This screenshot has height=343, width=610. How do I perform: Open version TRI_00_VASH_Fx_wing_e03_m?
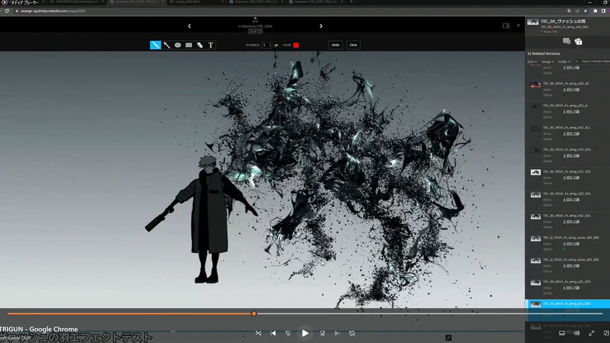coord(565,105)
